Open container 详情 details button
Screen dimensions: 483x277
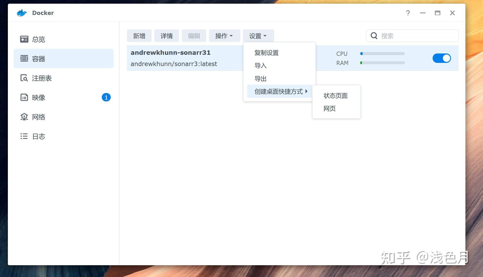click(x=166, y=36)
